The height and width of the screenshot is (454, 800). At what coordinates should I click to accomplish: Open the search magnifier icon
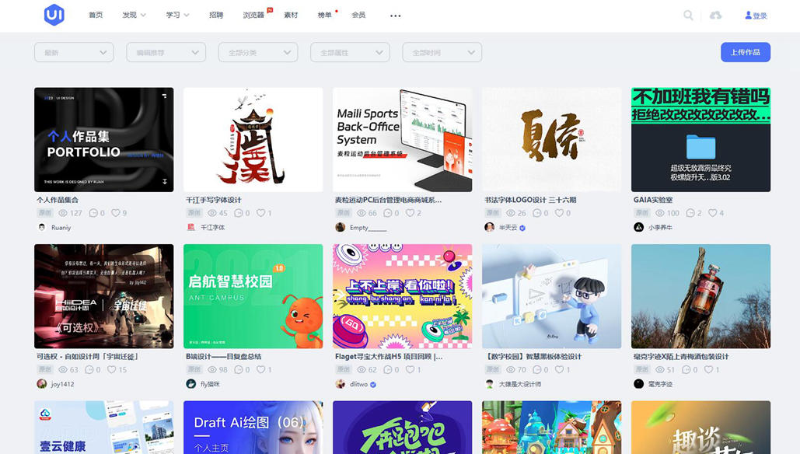[x=688, y=16]
